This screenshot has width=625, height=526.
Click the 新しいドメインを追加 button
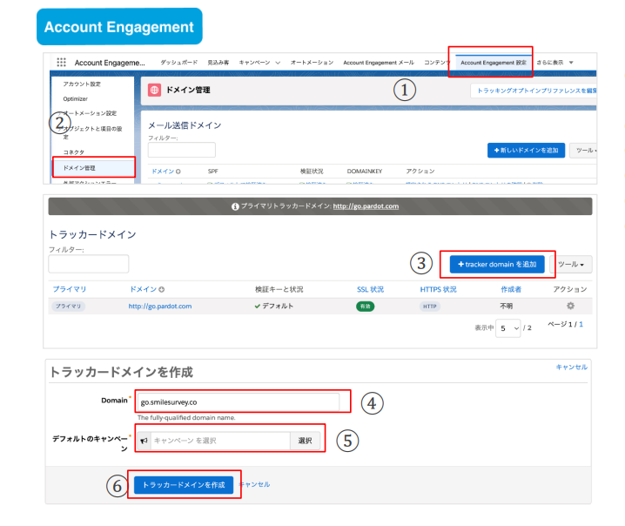526,151
